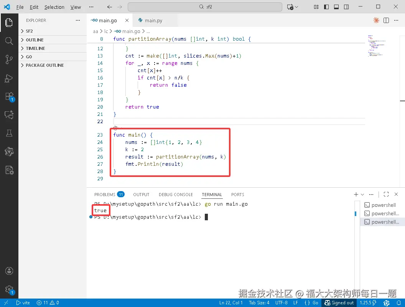The image size is (405, 307).
Task: Open the Selection menu
Action: coord(54,7)
